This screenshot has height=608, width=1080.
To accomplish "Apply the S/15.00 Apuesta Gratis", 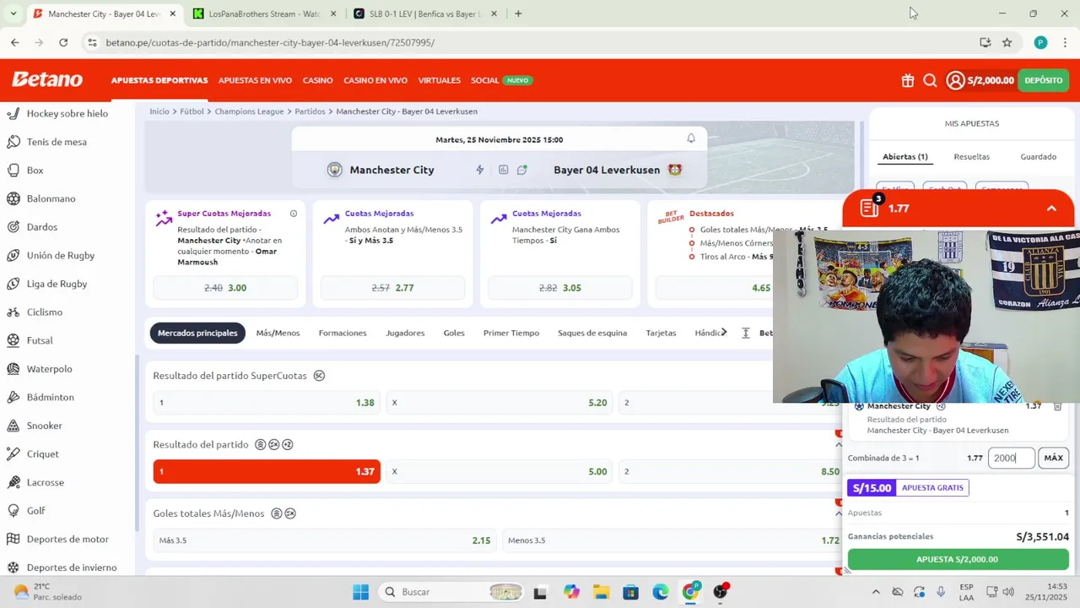I will pyautogui.click(x=908, y=487).
